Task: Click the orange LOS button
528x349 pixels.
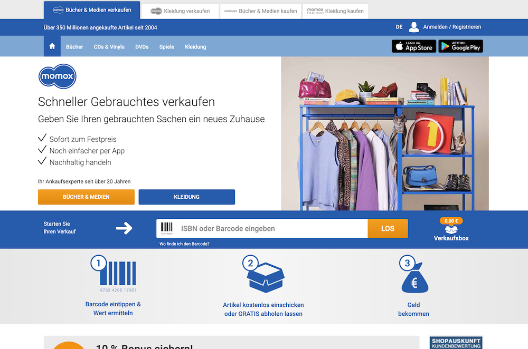Action: coord(388,229)
